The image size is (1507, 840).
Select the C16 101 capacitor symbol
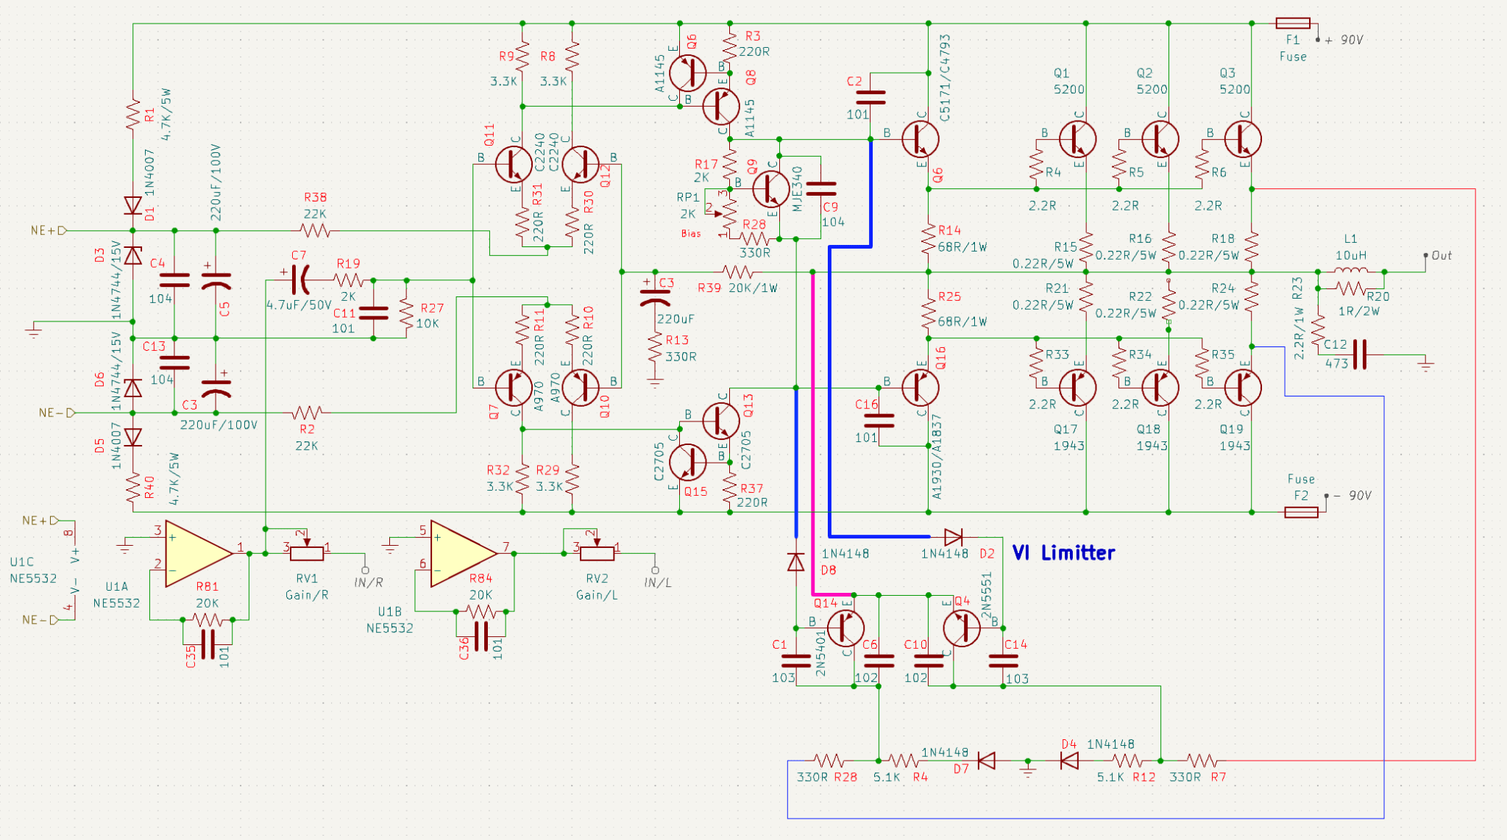point(879,421)
